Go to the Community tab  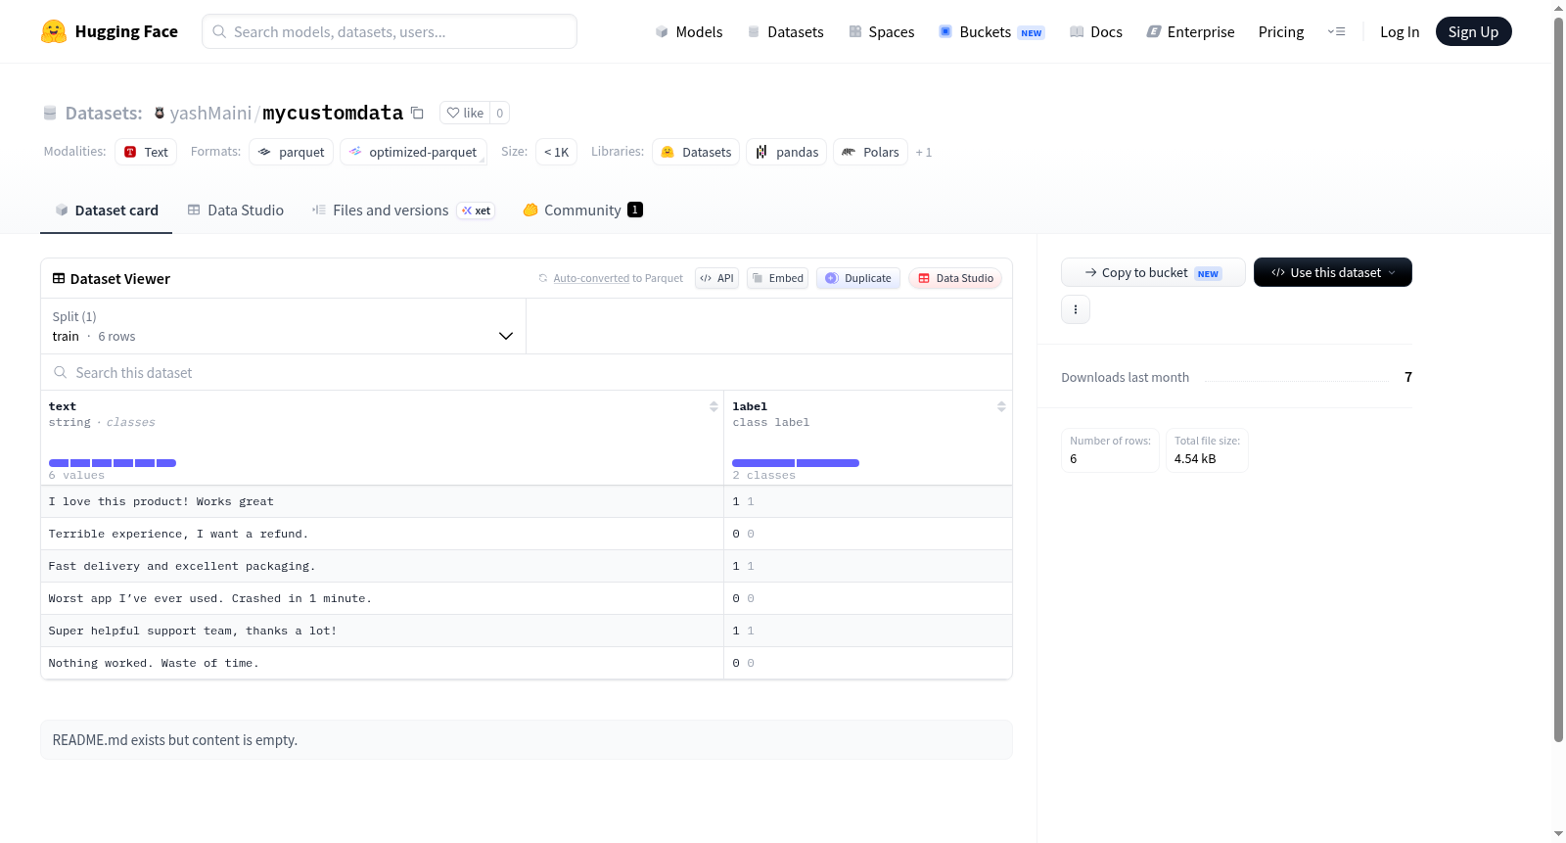[582, 210]
